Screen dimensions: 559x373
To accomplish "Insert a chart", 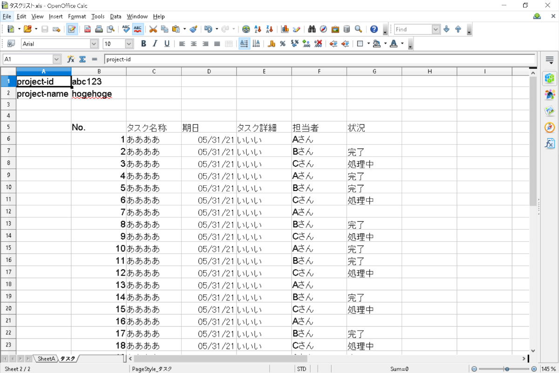I will [x=285, y=29].
